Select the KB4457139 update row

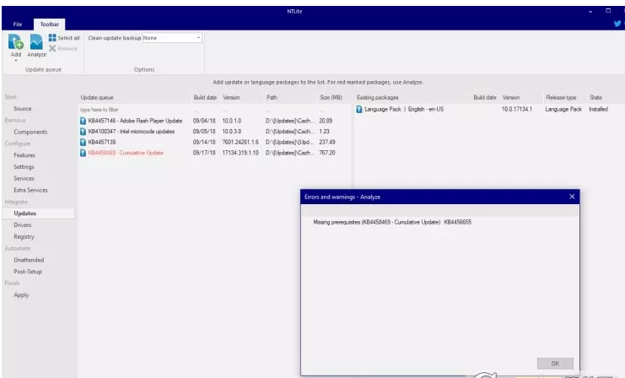pyautogui.click(x=214, y=142)
